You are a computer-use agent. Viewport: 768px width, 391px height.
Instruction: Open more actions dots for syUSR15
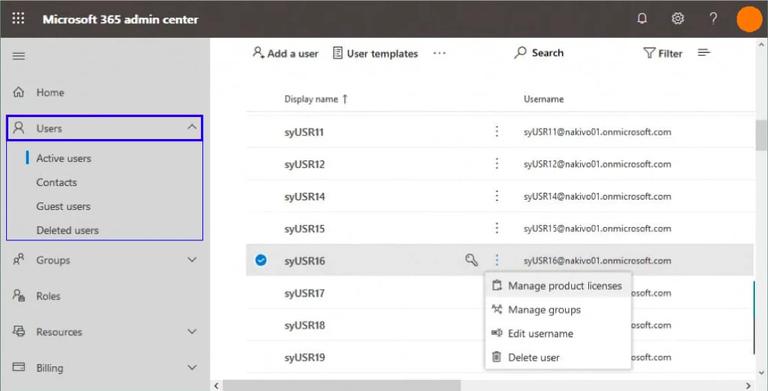pyautogui.click(x=497, y=229)
